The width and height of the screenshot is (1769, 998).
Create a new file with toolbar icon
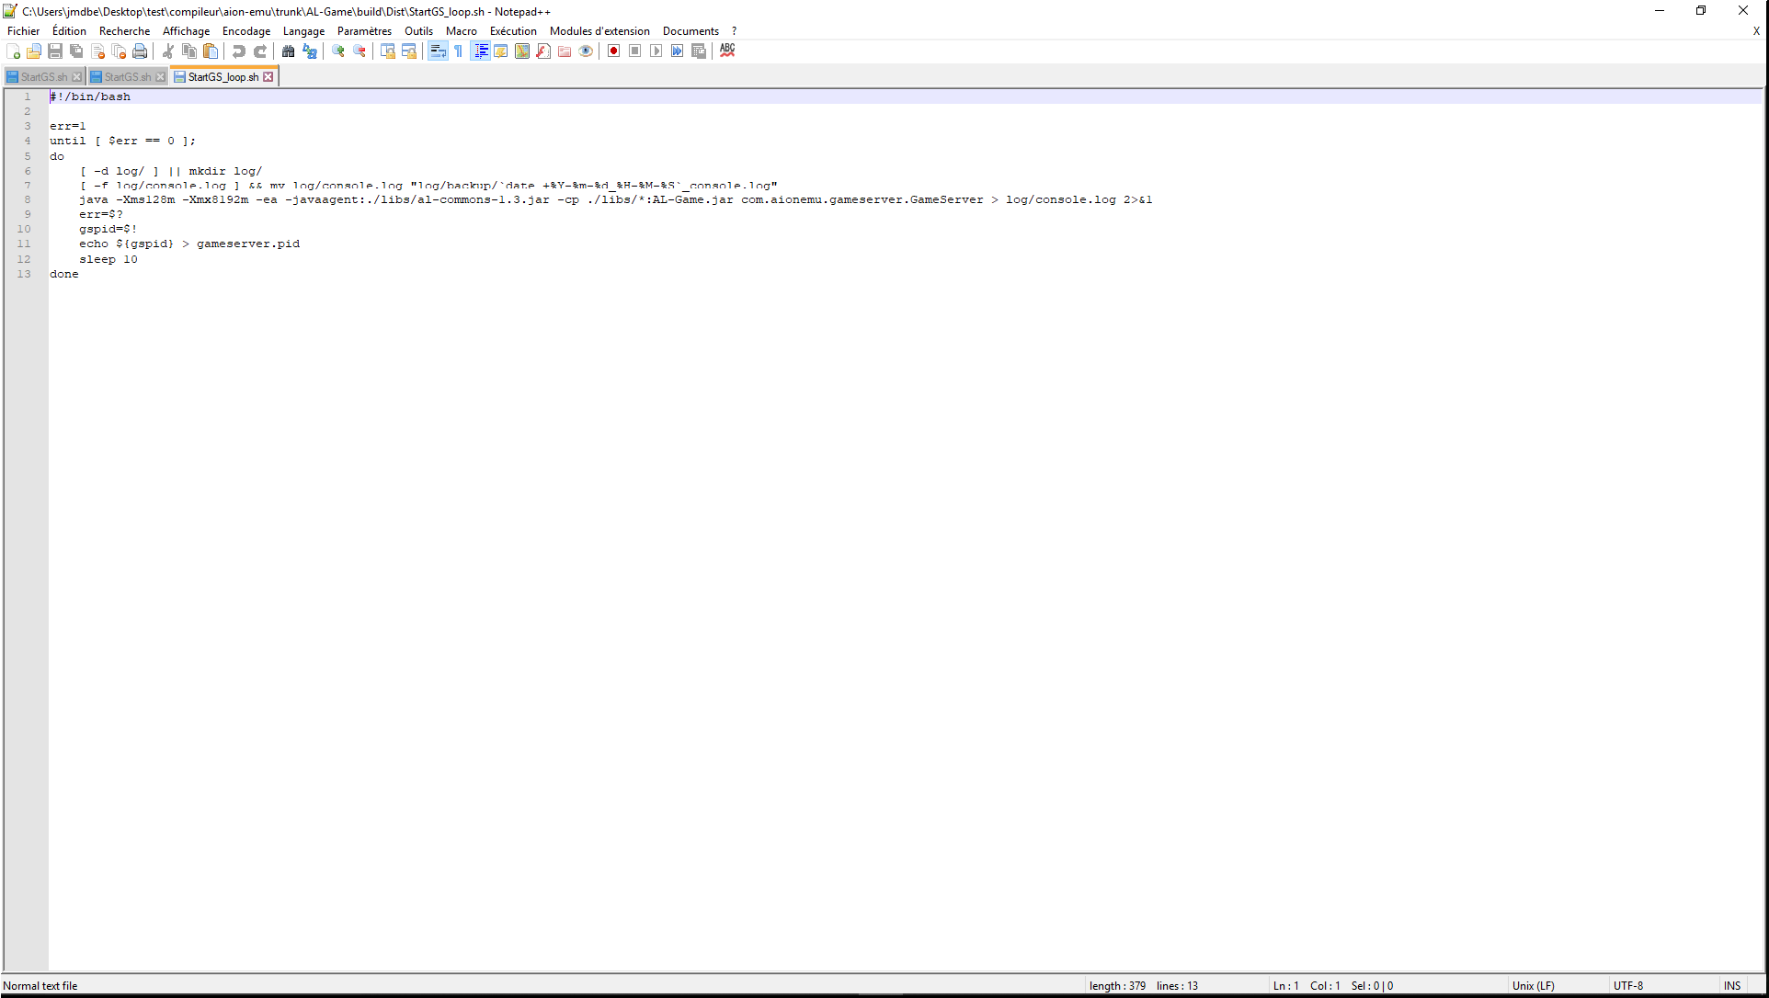(13, 51)
